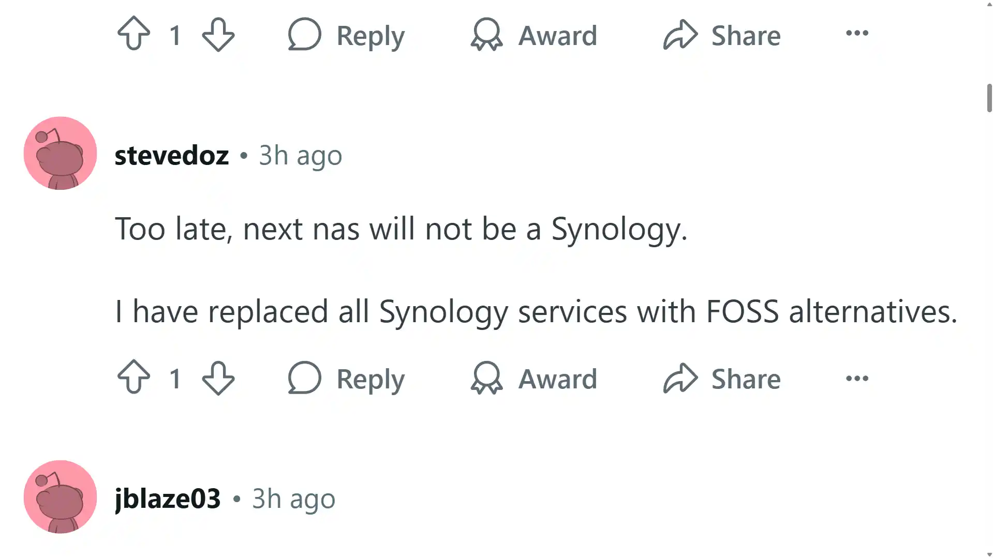Award the top comment

point(534,35)
